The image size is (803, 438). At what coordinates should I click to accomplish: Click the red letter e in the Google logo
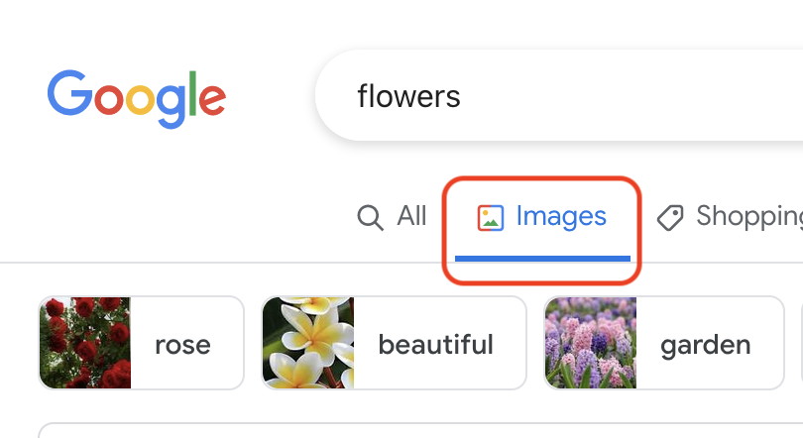click(x=211, y=99)
